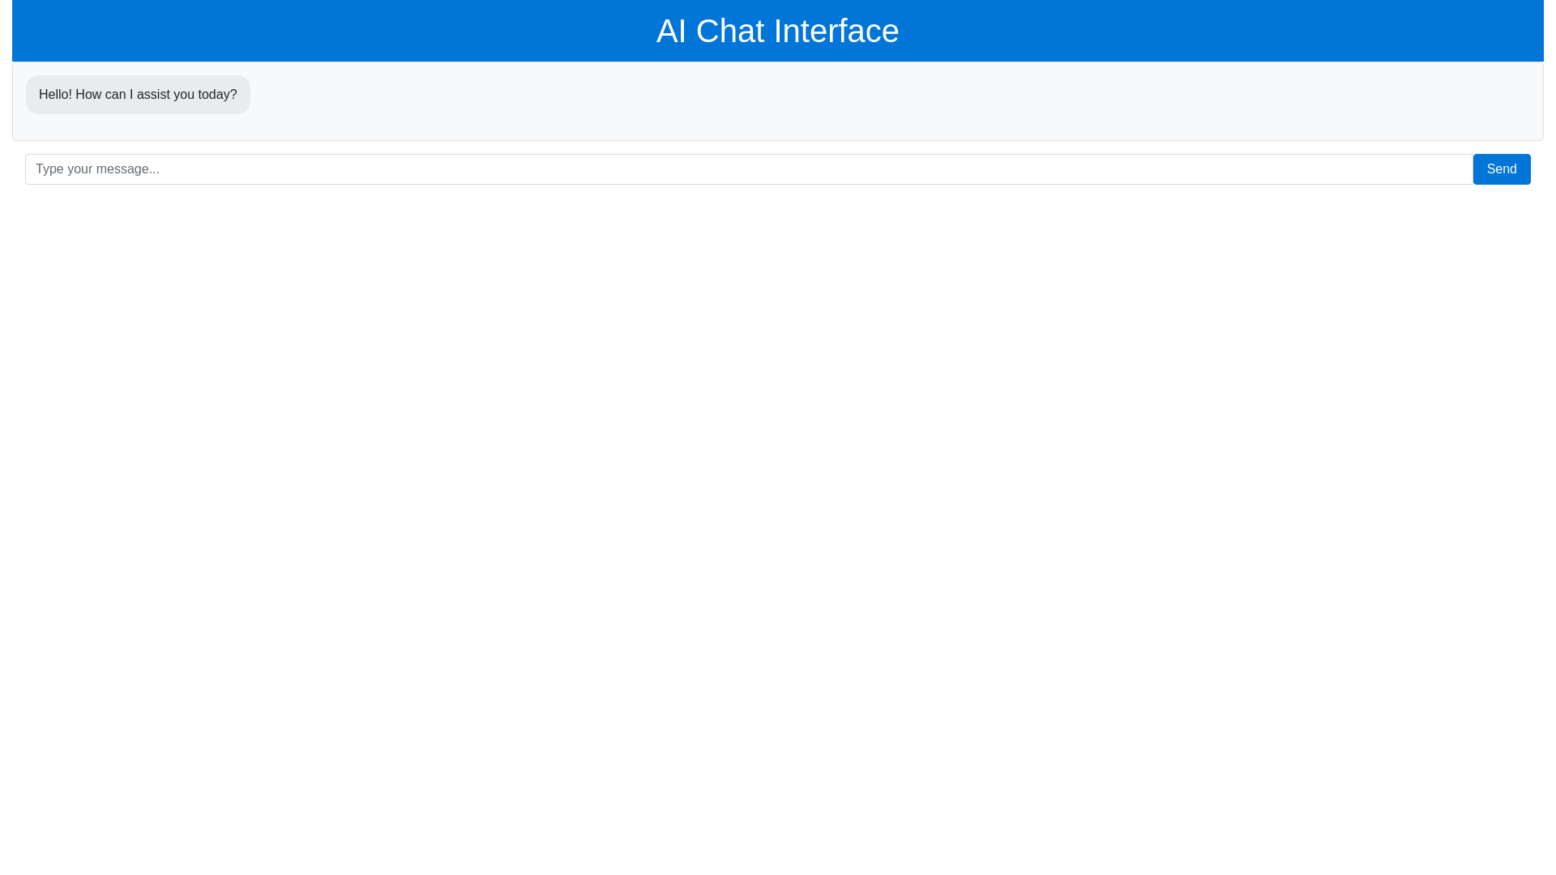Click the word Hello! in the greeting
Viewport: 1556px width, 875px height.
pyautogui.click(x=55, y=95)
